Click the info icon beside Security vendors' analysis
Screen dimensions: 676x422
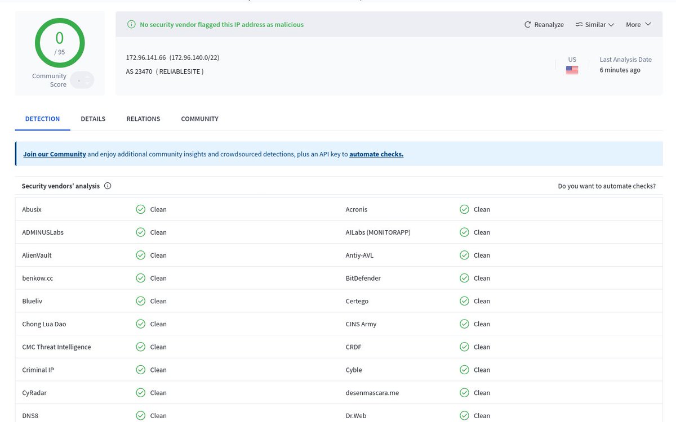click(108, 186)
